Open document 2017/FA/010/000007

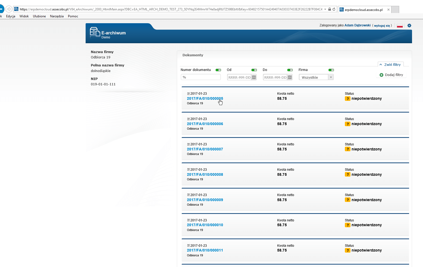(205, 149)
